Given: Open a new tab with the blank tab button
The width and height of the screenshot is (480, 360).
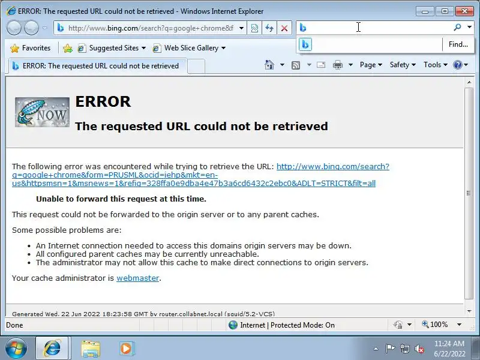Looking at the screenshot, I should click(196, 66).
